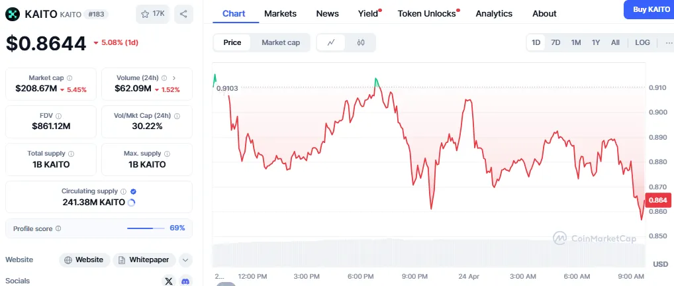Open the Token Unlocks tab
The height and width of the screenshot is (286, 674).
click(427, 13)
